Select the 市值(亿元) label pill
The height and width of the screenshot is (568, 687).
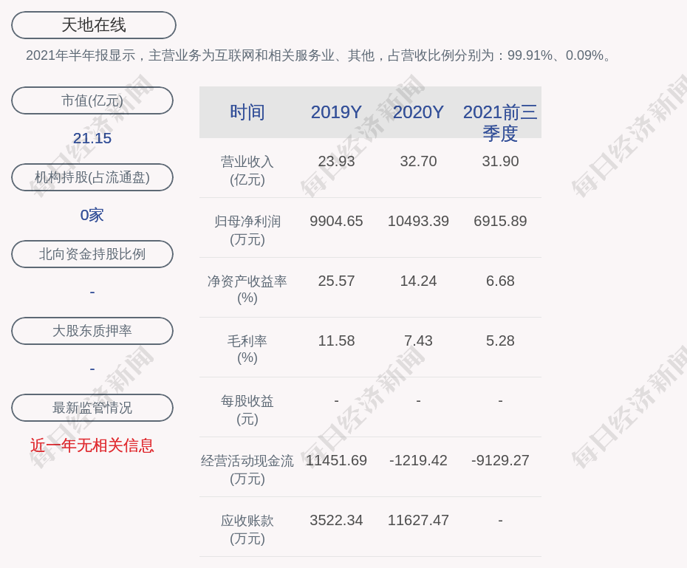pos(92,100)
